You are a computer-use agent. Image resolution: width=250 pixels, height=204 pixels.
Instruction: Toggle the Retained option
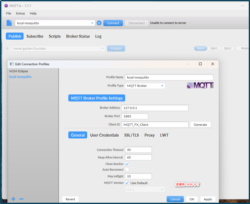pos(243,48)
